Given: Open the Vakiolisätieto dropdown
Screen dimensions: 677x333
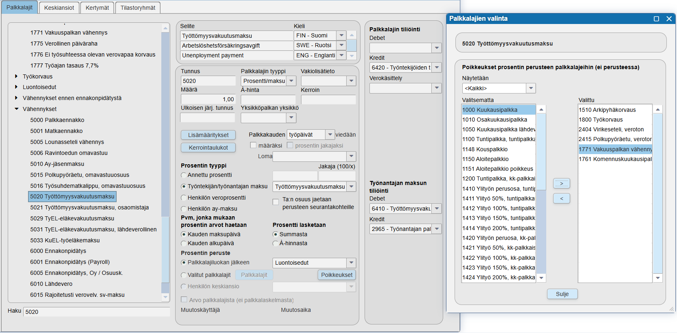Looking at the screenshot, I should tap(351, 81).
